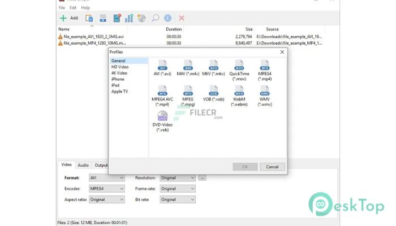Click source path of AVI file
Viewport: 396px width, 226px height.
point(289,37)
